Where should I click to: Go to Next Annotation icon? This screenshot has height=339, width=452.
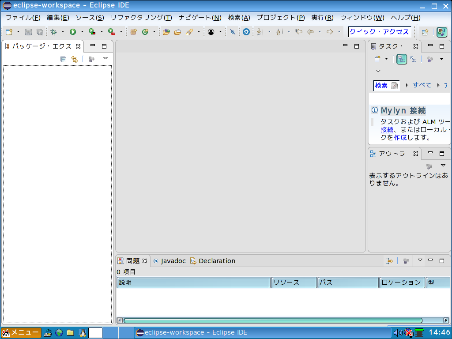[260, 32]
